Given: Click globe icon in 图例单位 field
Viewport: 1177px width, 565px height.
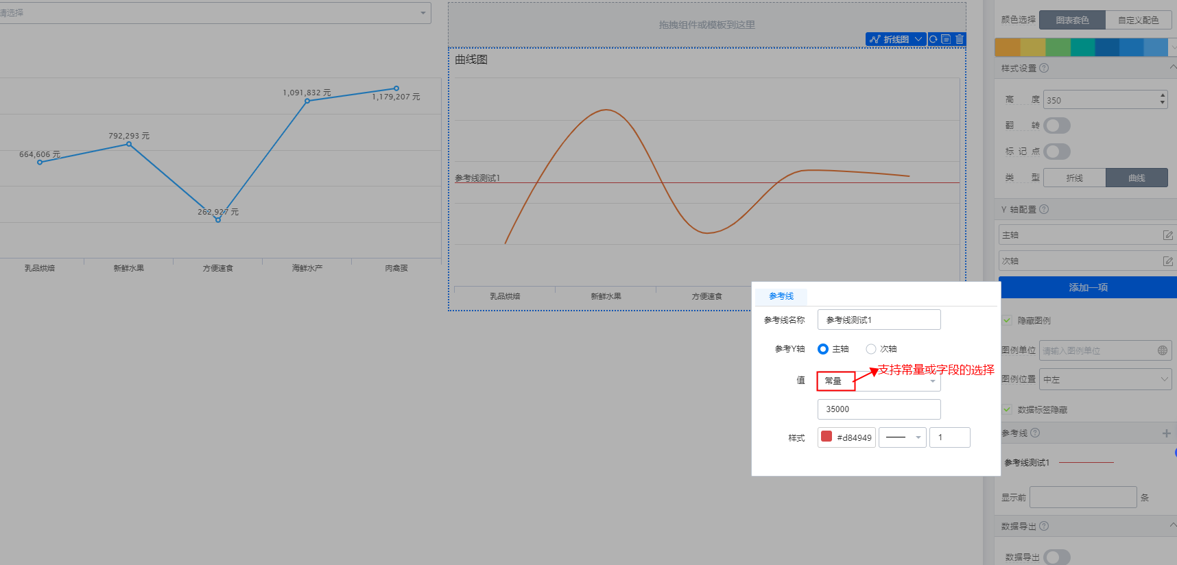Looking at the screenshot, I should (x=1163, y=350).
